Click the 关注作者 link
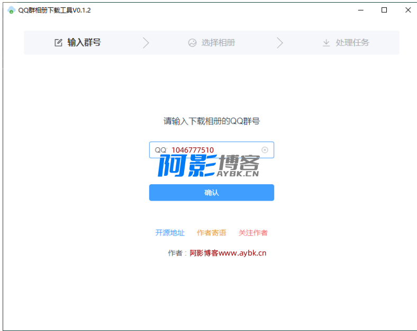The height and width of the screenshot is (331, 417). click(253, 233)
